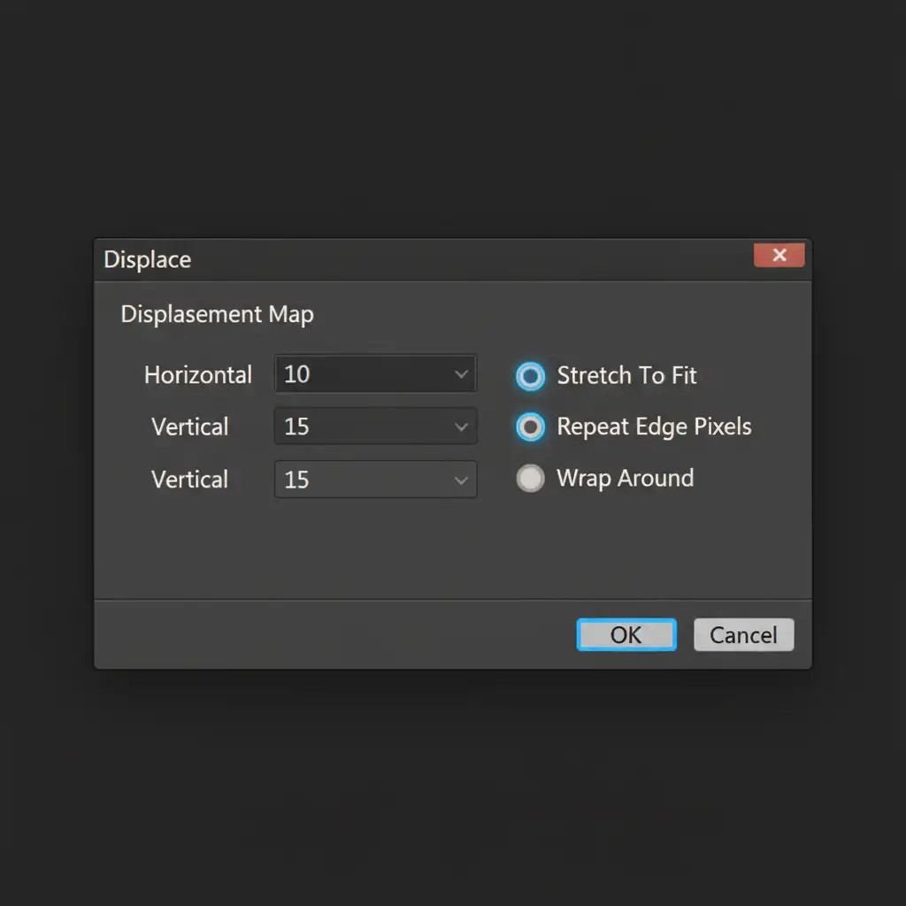Expand the first Vertical dropdown arrow
Viewport: 906px width, 906px height.
coord(461,426)
